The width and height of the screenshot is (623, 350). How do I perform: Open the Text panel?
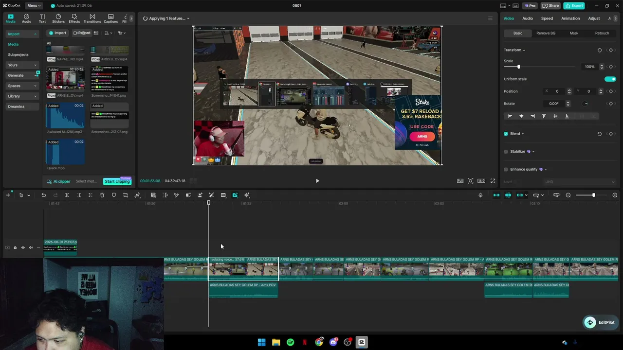click(x=42, y=18)
